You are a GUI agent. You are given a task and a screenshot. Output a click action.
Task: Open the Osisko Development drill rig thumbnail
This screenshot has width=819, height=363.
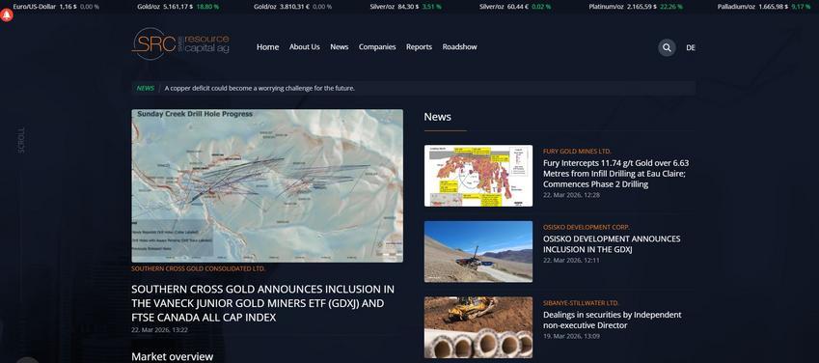pyautogui.click(x=478, y=252)
